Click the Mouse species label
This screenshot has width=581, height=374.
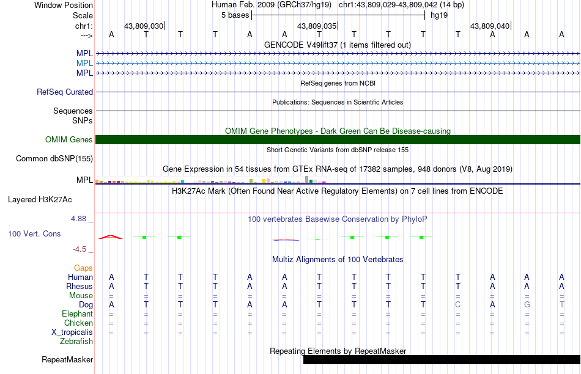tap(81, 296)
